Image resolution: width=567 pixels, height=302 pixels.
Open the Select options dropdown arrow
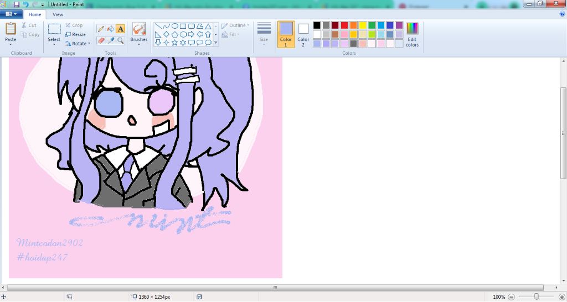coord(54,44)
